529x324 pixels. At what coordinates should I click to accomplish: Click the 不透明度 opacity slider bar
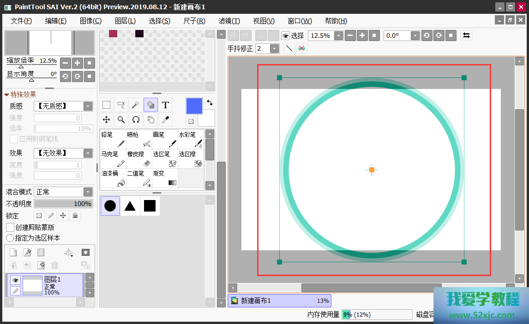coord(64,204)
